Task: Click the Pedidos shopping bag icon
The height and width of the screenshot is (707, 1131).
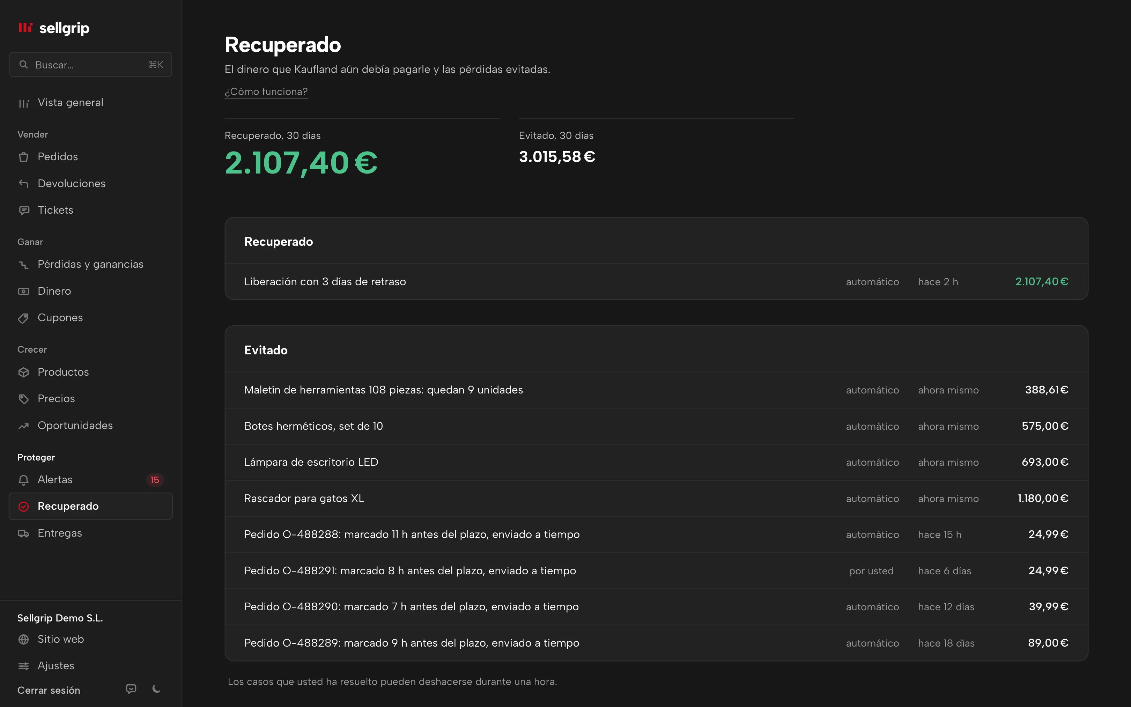Action: click(x=23, y=157)
